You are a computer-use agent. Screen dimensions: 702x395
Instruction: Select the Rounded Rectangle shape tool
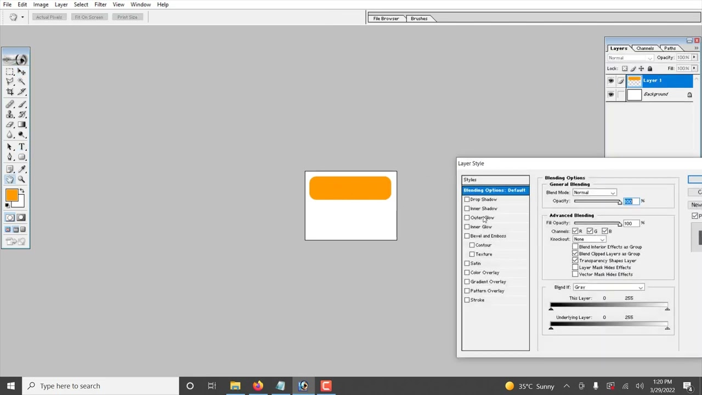(x=21, y=157)
